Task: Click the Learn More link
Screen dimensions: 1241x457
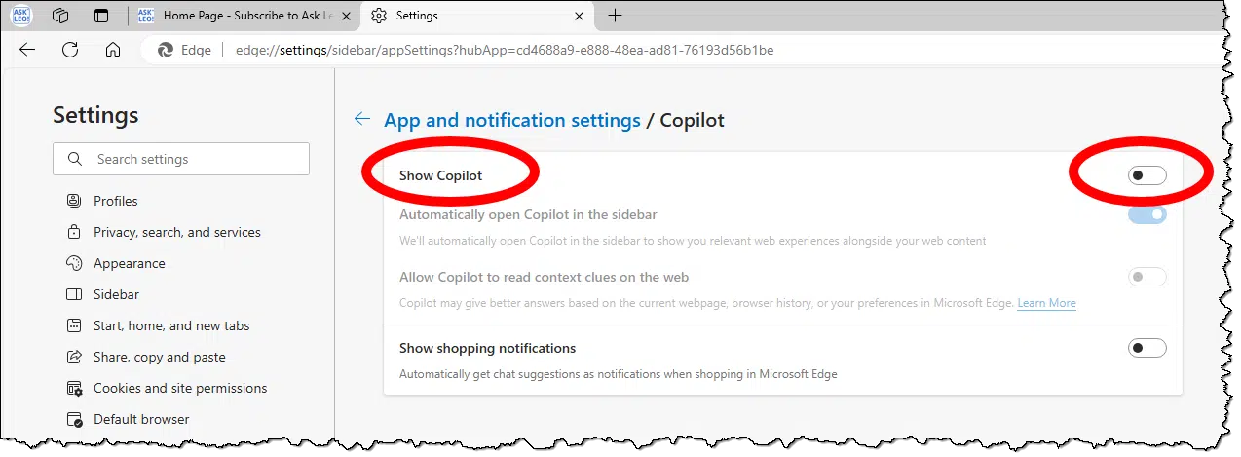Action: coord(1047,303)
